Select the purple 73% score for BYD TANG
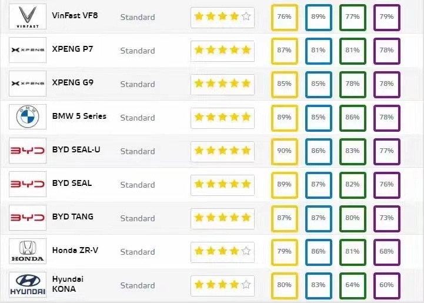Viewport: 424px width, 303px height. click(387, 219)
